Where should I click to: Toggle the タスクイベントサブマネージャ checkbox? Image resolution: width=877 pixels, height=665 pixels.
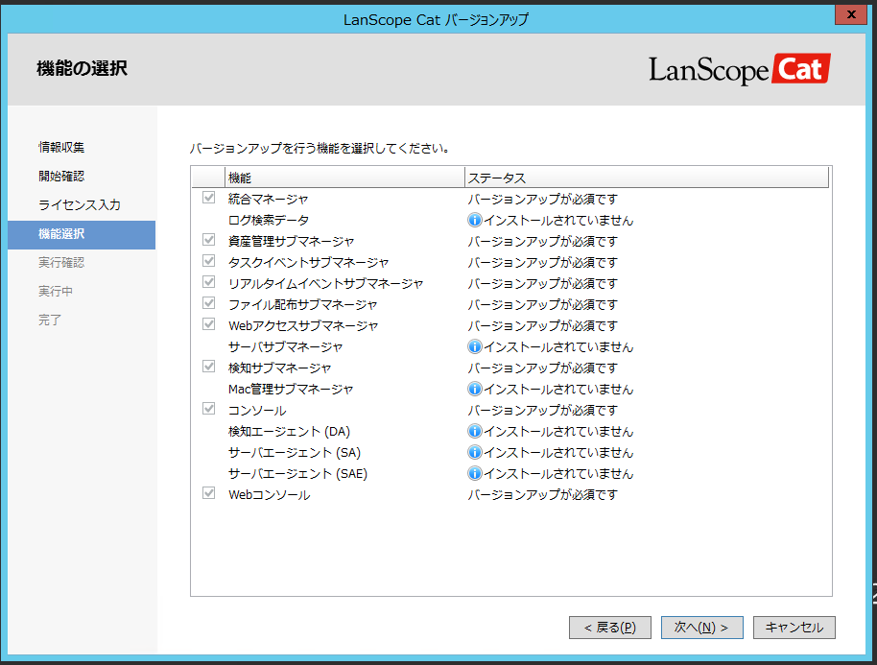208,262
